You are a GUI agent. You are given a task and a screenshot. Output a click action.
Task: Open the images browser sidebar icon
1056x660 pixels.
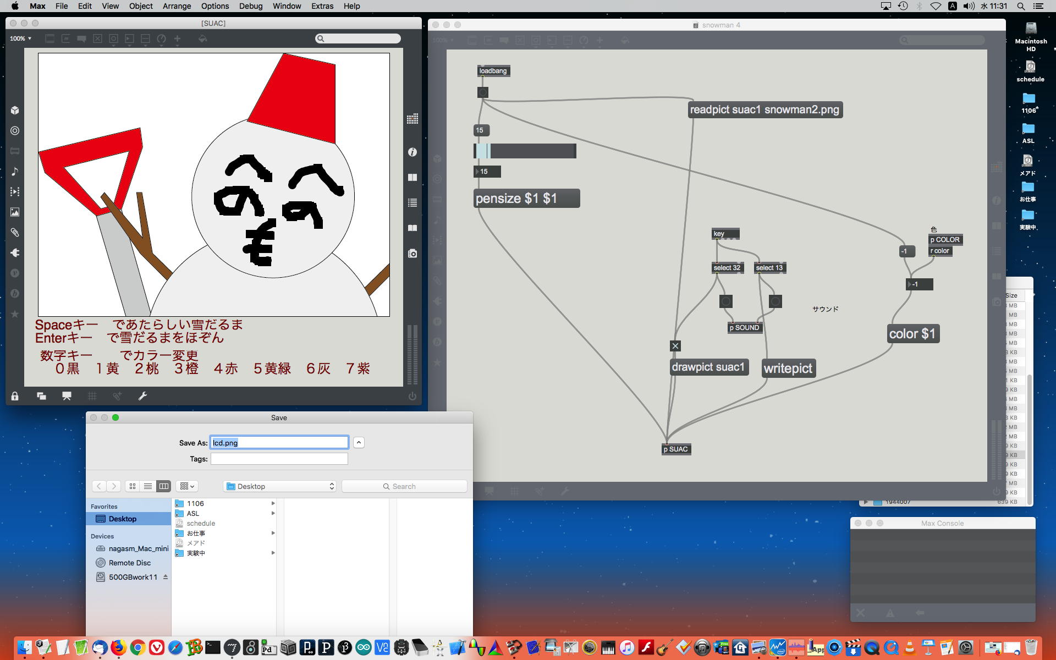(x=15, y=212)
